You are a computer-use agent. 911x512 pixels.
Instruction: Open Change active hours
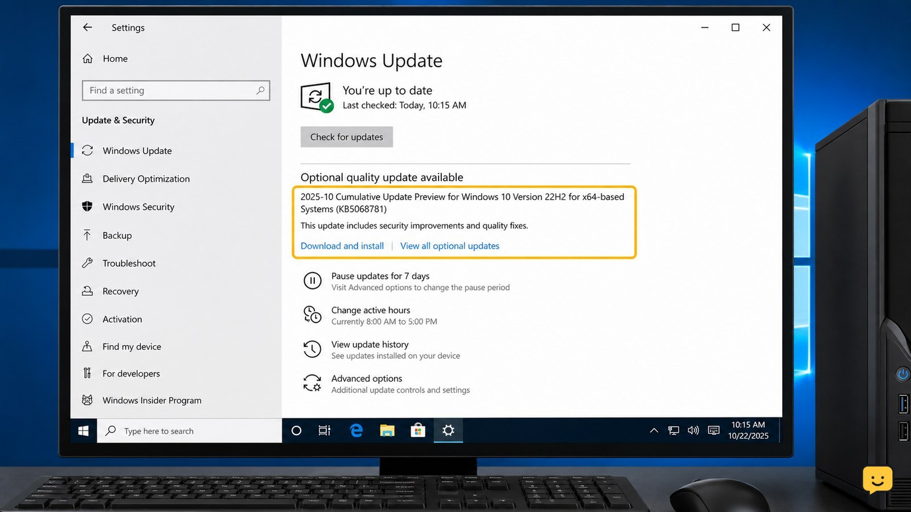[371, 310]
